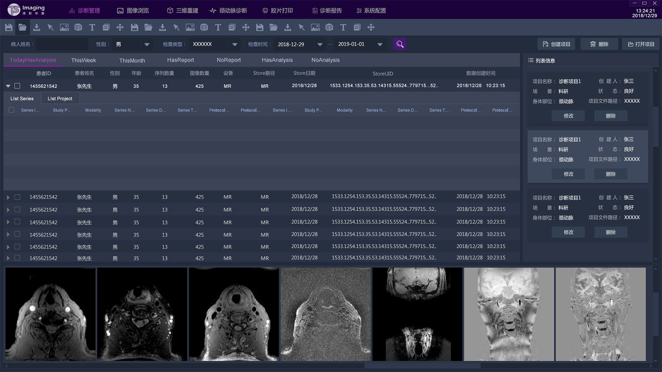
Task: Click the leftmost download icon in toolbar
Action: point(37,27)
